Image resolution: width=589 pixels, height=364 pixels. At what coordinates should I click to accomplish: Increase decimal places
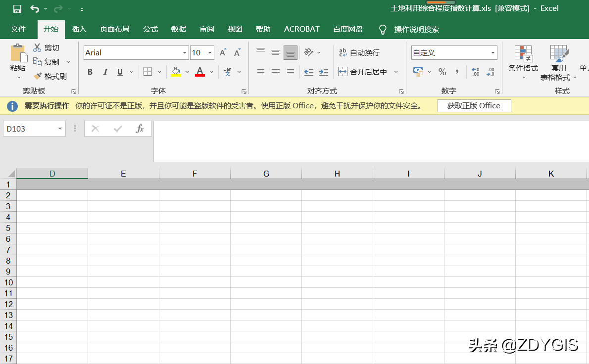(x=476, y=72)
